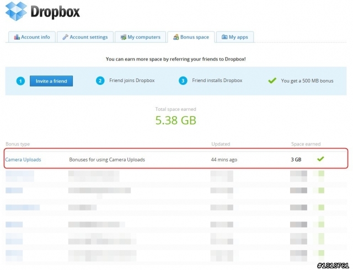Click the 'Updated' column header
The height and width of the screenshot is (270, 353).
pos(221,144)
